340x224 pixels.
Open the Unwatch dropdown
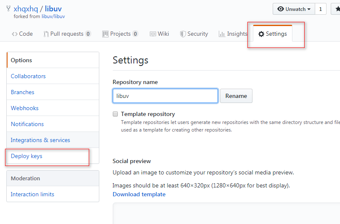(x=294, y=9)
